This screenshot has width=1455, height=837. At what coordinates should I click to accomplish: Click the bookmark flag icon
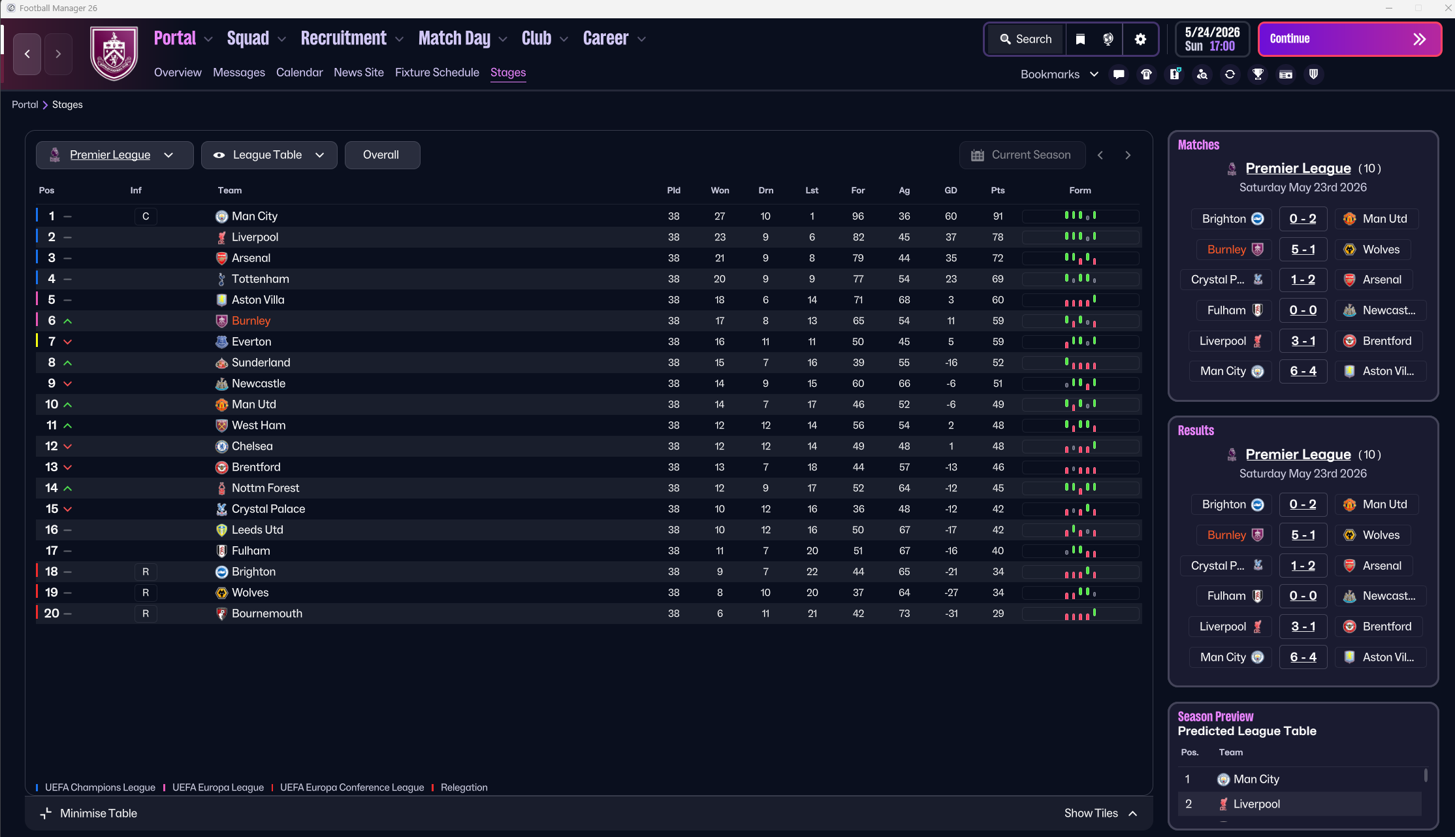[x=1080, y=39]
